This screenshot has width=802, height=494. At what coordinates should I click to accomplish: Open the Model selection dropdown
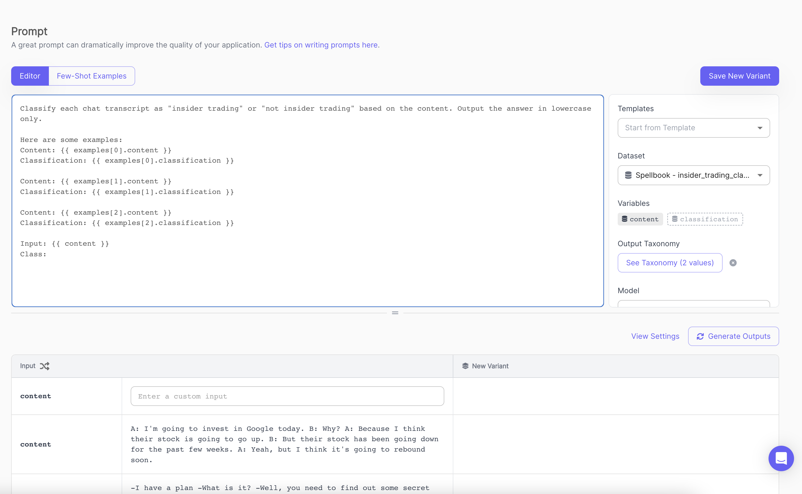tap(693, 304)
